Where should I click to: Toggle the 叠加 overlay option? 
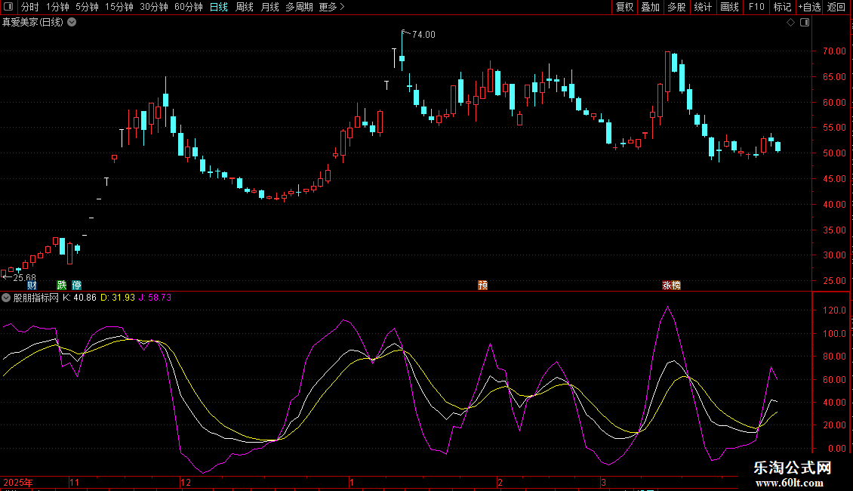click(x=650, y=7)
